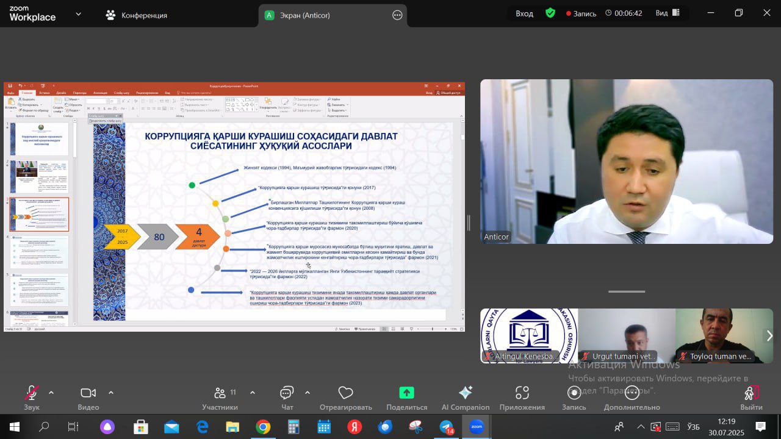The height and width of the screenshot is (439, 781).
Task: Click Примечания in PowerPoint status bar
Action: tap(364, 329)
